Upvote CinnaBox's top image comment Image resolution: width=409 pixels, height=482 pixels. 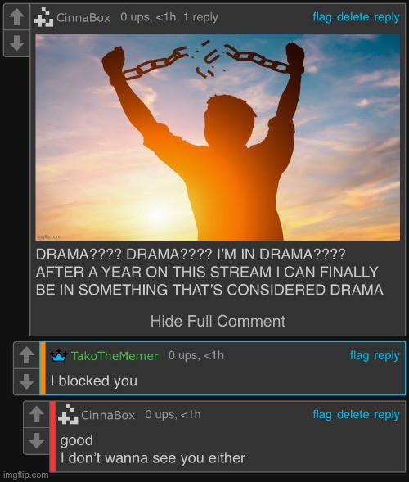pyautogui.click(x=16, y=16)
